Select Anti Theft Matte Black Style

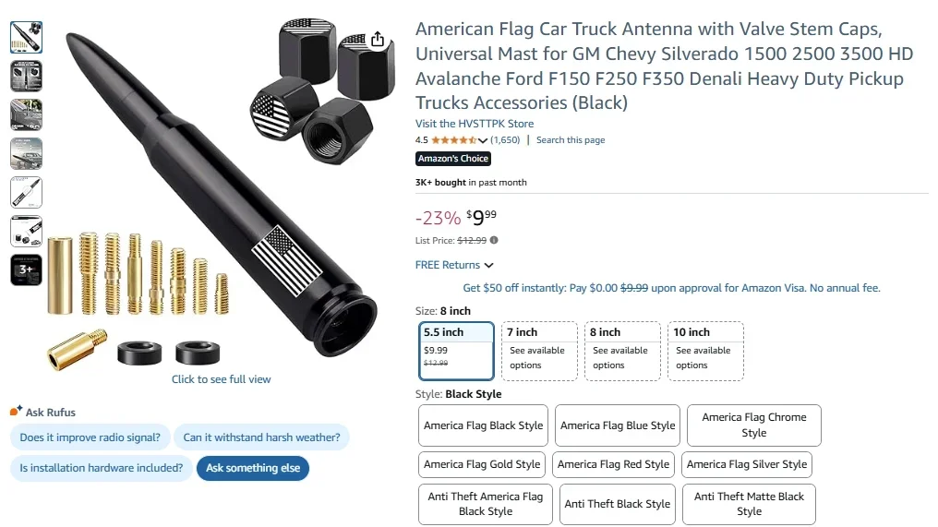pyautogui.click(x=749, y=504)
